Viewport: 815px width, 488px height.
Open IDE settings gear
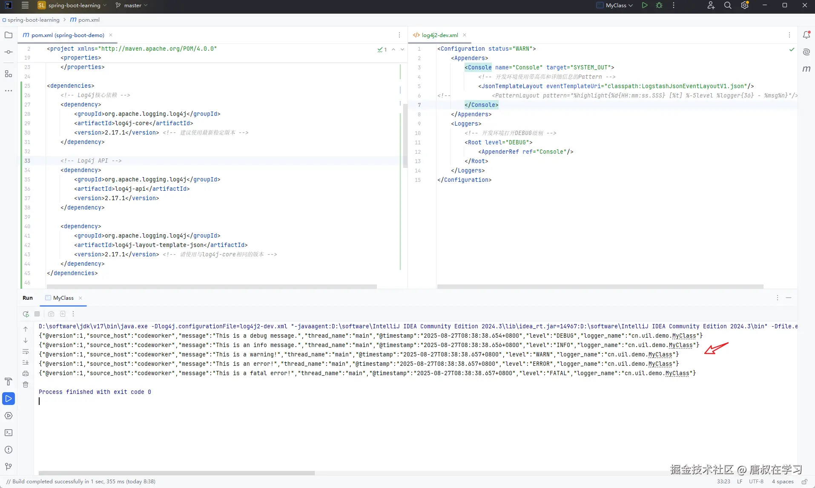tap(745, 6)
